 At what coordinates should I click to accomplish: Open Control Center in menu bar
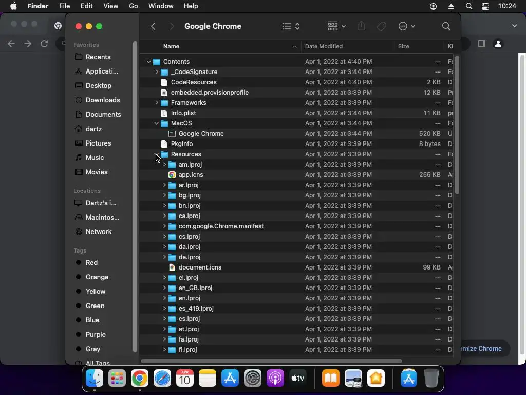point(485,6)
